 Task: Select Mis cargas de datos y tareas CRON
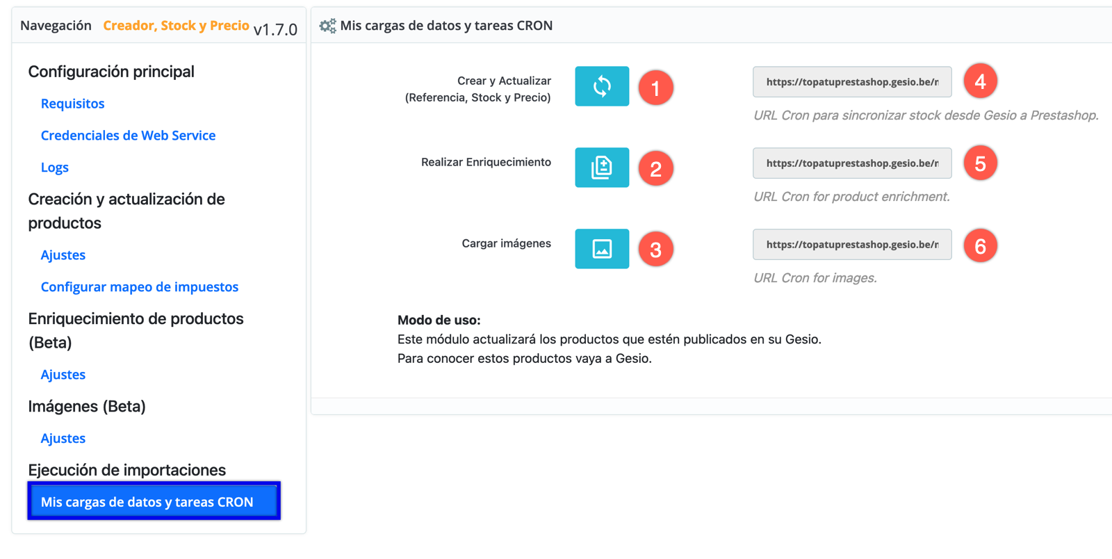(x=154, y=501)
